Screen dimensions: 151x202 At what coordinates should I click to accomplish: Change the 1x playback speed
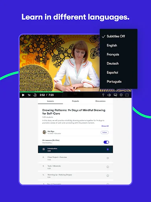tap(29, 95)
